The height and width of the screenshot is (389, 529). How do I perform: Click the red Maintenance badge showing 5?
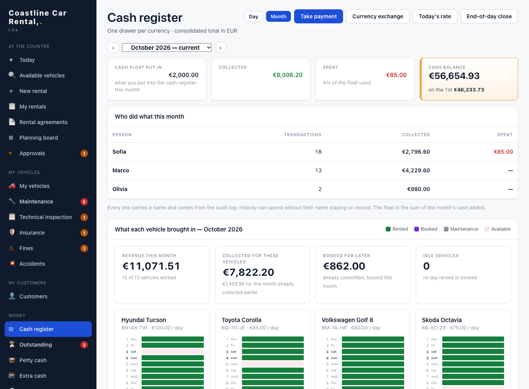tap(84, 202)
